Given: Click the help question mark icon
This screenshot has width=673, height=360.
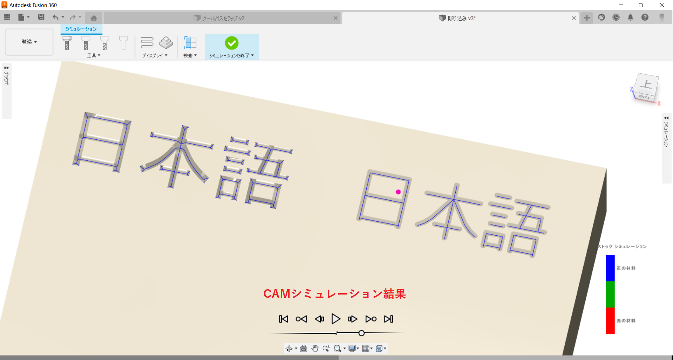Looking at the screenshot, I should point(645,18).
